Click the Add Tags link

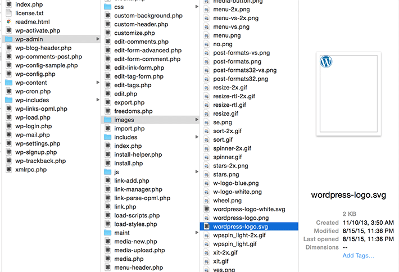click(x=359, y=256)
